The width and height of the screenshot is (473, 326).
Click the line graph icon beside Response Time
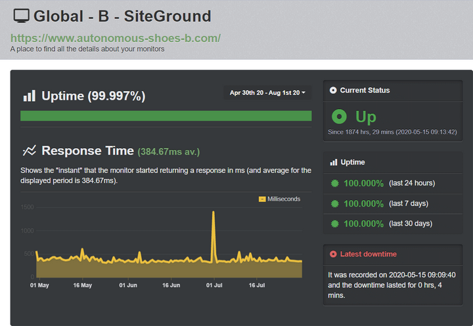[x=30, y=150]
